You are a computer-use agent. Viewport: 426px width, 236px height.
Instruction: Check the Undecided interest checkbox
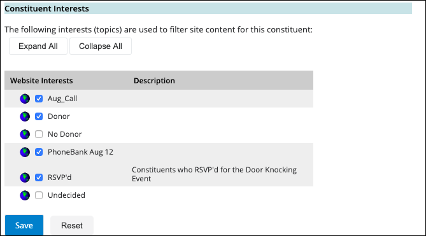(39, 195)
